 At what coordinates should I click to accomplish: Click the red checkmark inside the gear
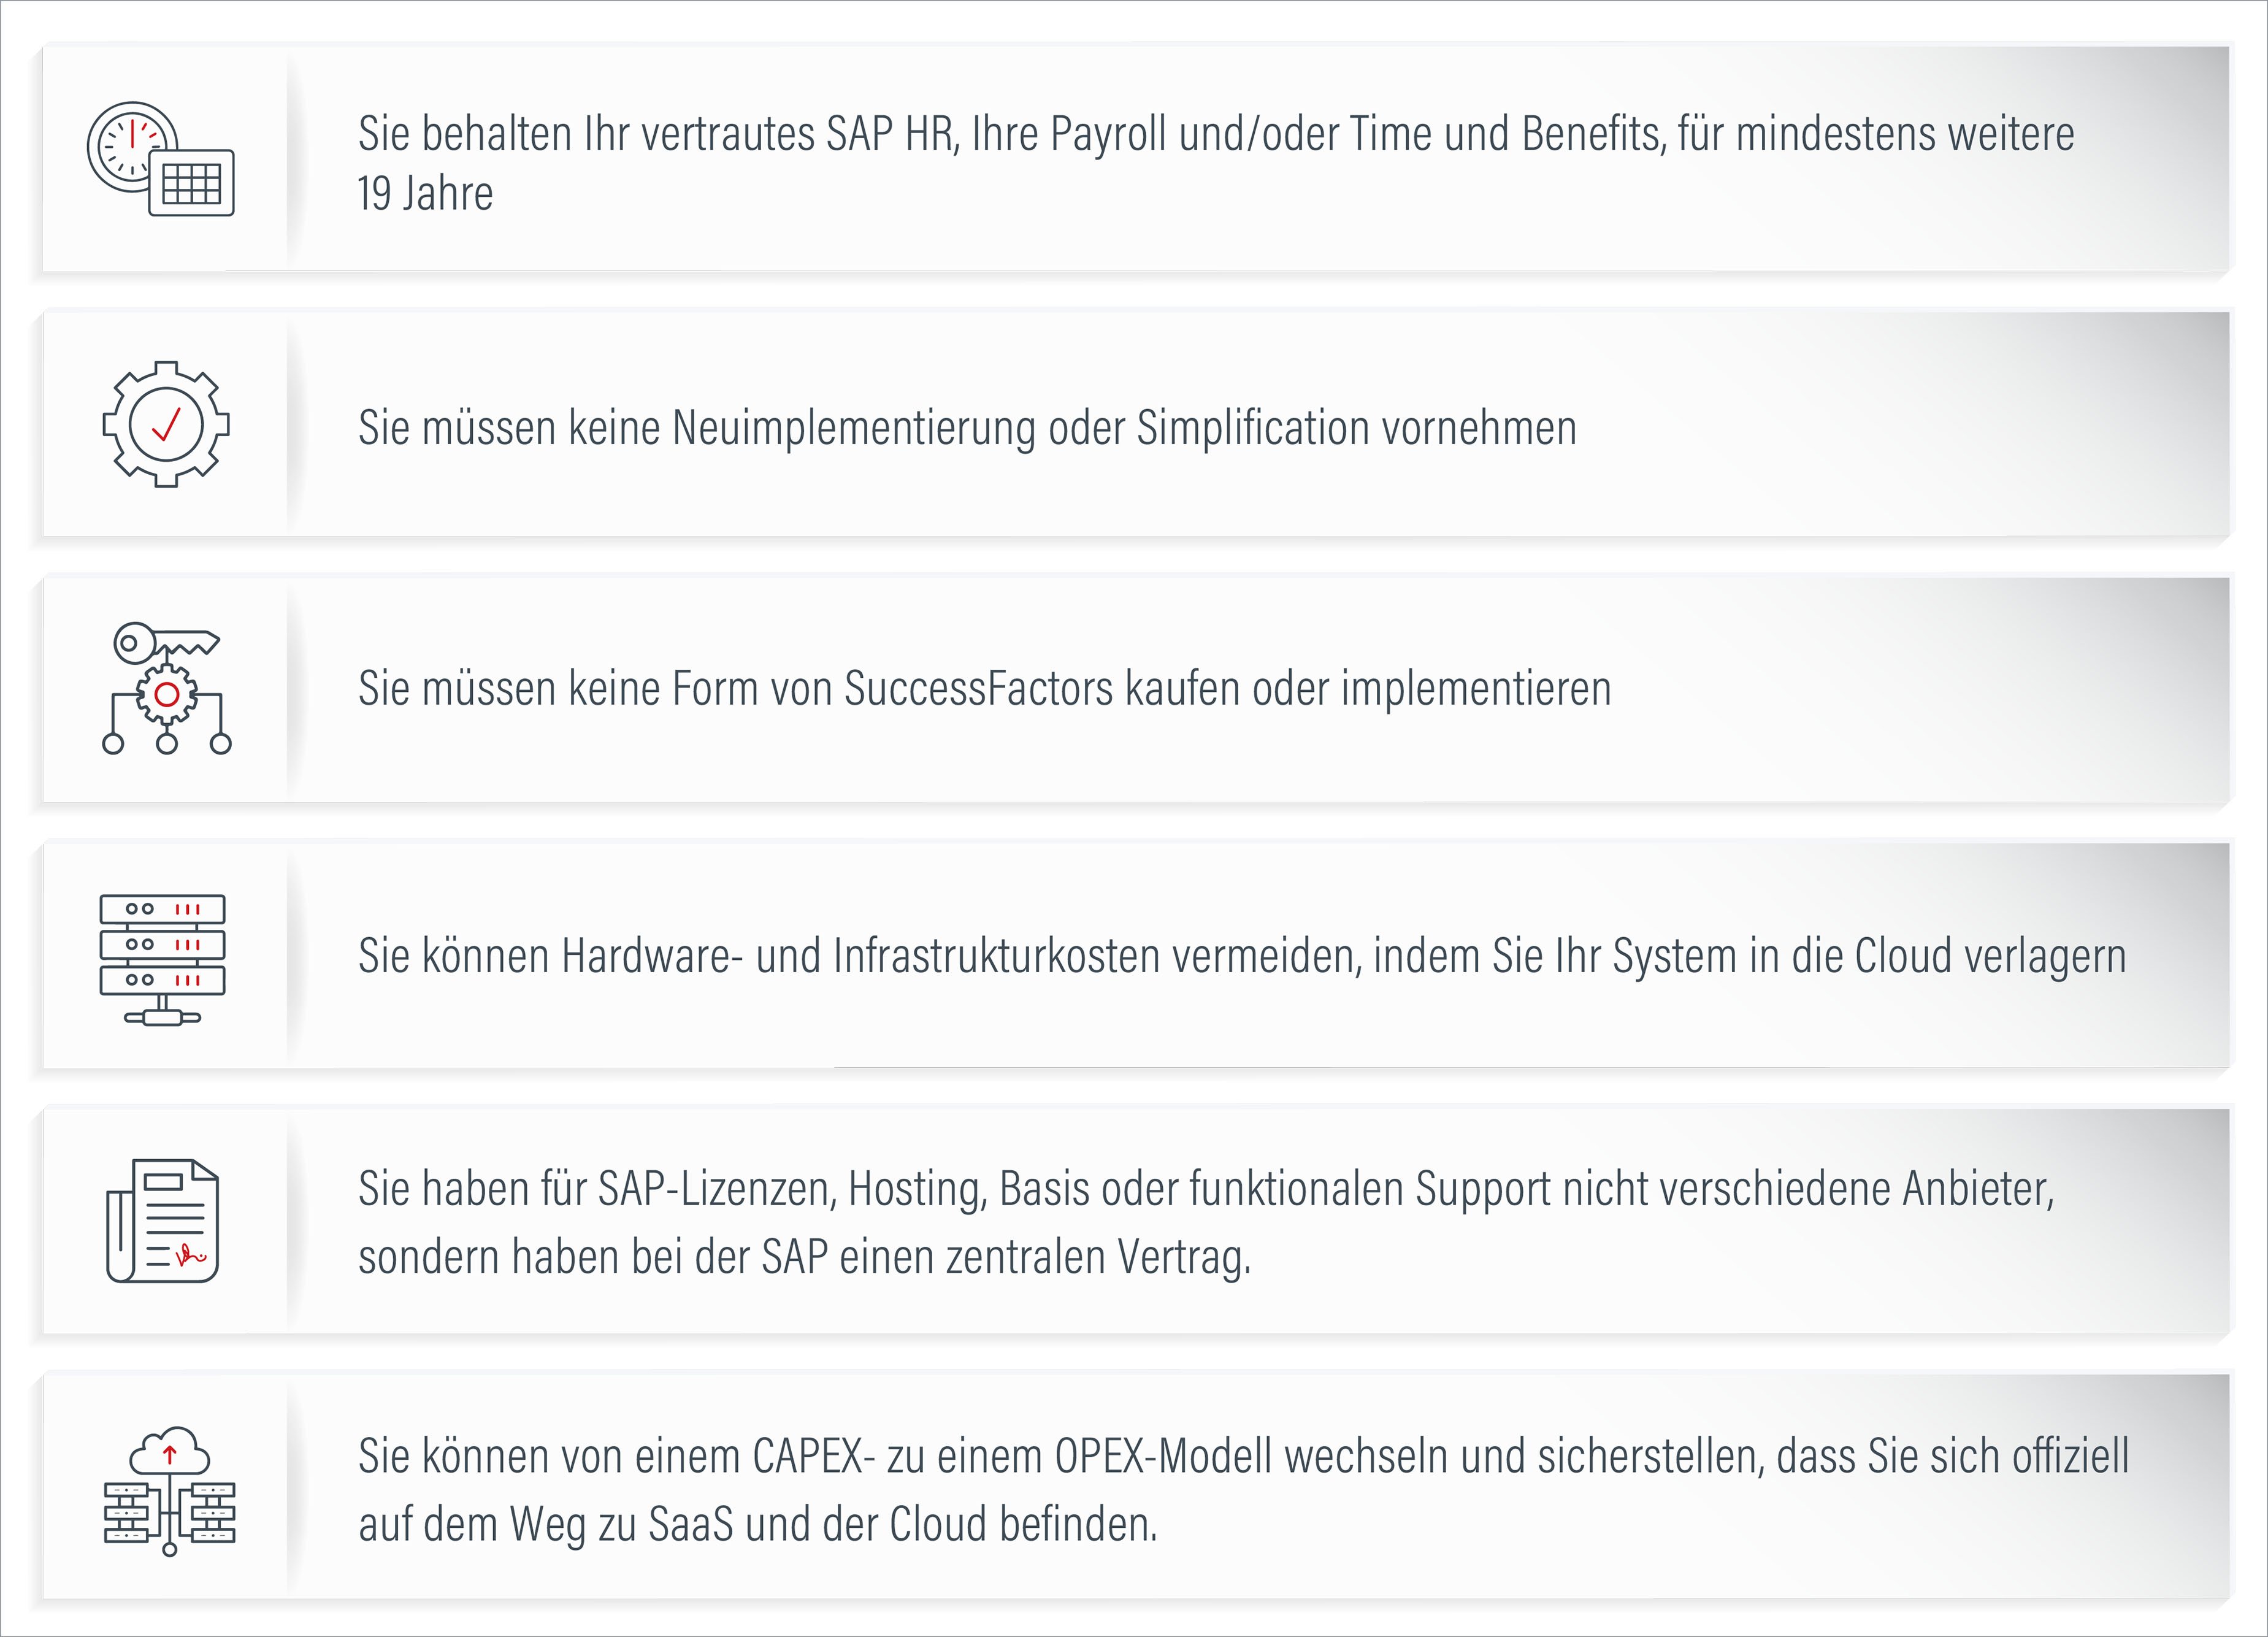point(166,424)
